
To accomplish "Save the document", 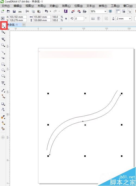I will (x=14, y=11).
